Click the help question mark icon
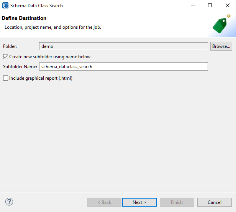The image size is (236, 212). pyautogui.click(x=9, y=202)
